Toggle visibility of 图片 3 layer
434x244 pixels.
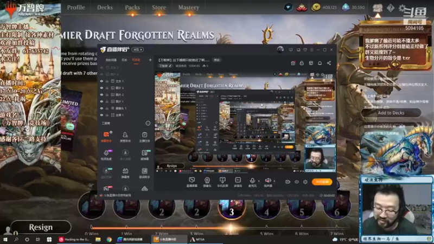101,88
